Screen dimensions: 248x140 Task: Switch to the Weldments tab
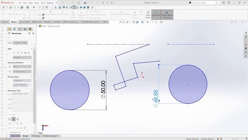(x=37, y=22)
